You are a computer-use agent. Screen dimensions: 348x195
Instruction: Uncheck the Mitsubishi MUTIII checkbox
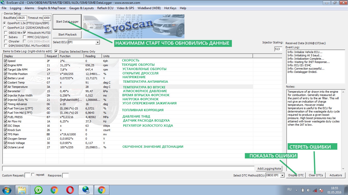point(25,33)
